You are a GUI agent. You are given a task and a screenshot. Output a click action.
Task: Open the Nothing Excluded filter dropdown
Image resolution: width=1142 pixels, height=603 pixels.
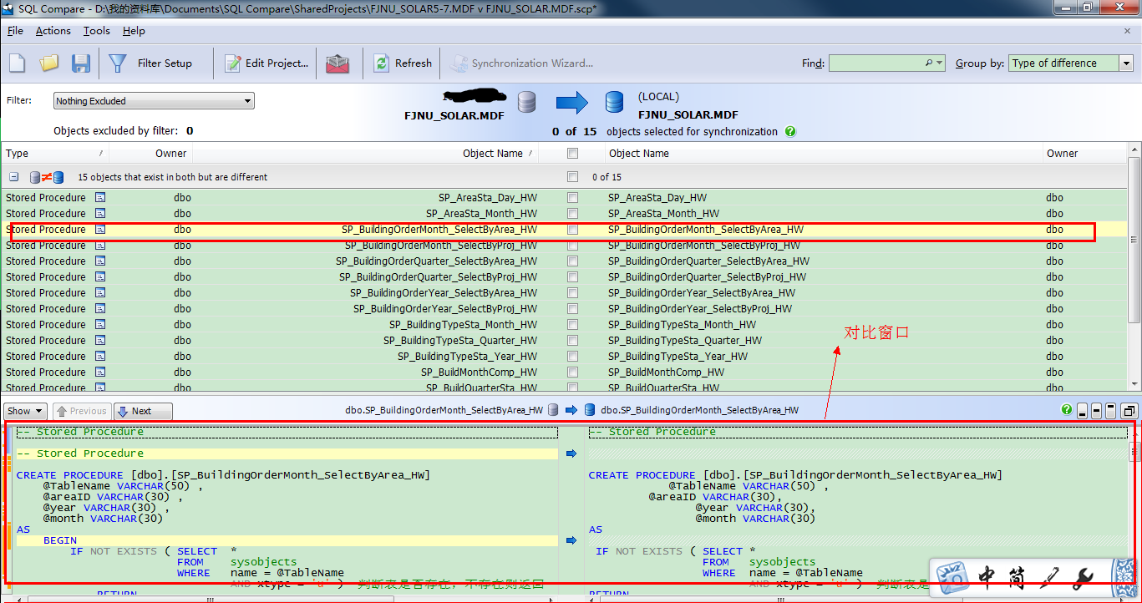[x=154, y=101]
